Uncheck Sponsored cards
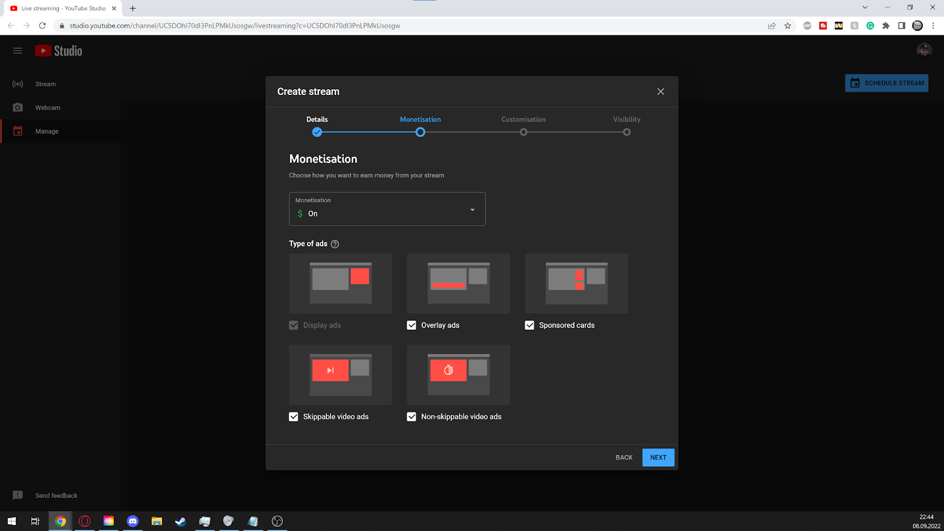The height and width of the screenshot is (531, 944). (x=530, y=325)
